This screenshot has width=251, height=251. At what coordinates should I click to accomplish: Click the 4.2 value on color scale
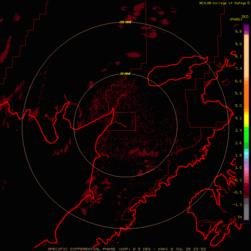click(x=238, y=118)
